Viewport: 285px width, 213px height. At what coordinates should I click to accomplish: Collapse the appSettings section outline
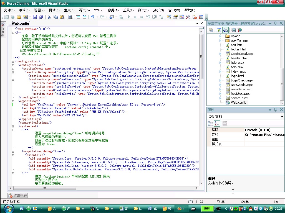coord(13,101)
